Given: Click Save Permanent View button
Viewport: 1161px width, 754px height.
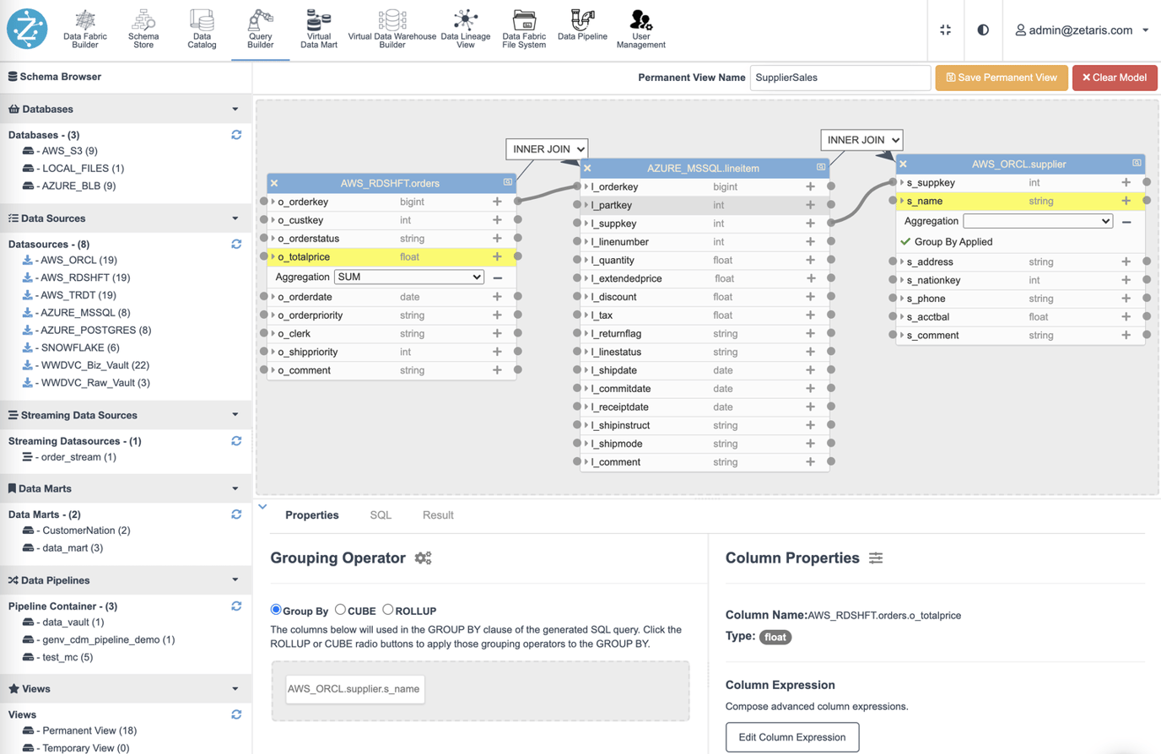Looking at the screenshot, I should pyautogui.click(x=1001, y=78).
